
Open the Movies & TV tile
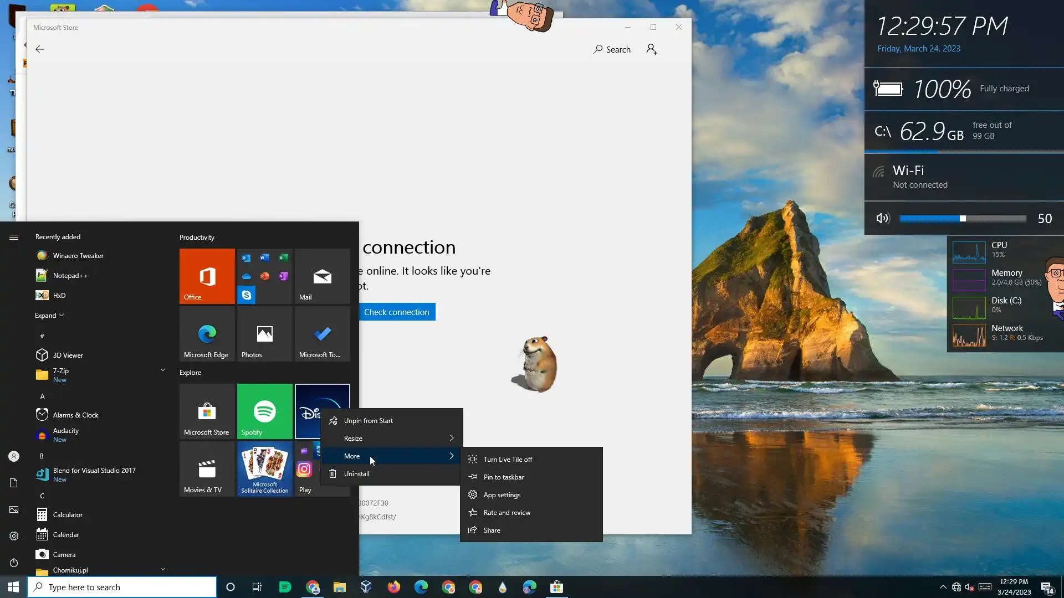coord(207,468)
